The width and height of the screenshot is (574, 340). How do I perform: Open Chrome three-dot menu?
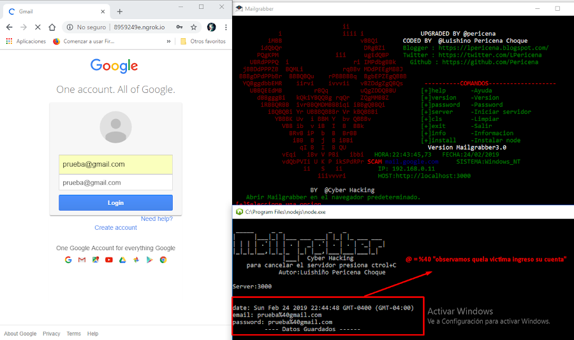(x=226, y=27)
